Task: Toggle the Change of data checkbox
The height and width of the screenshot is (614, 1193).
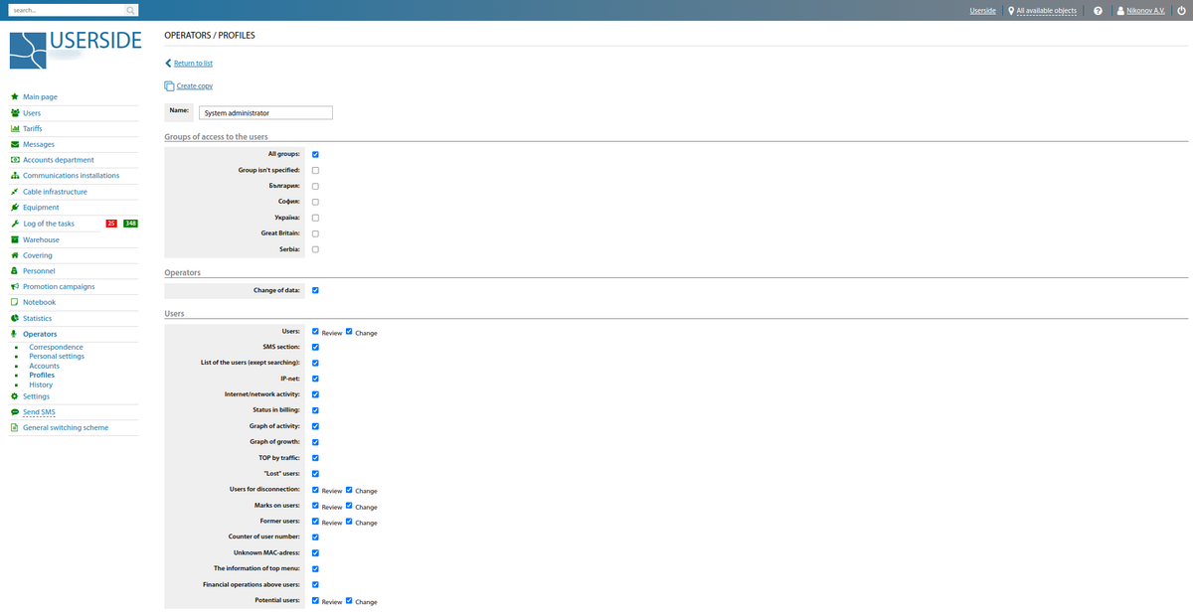Action: pos(315,290)
